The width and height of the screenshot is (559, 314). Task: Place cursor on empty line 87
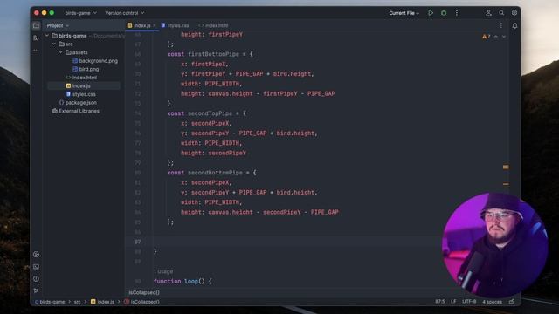[x=296, y=242]
